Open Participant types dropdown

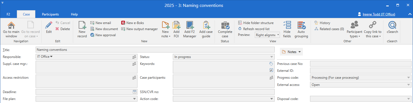354,30
